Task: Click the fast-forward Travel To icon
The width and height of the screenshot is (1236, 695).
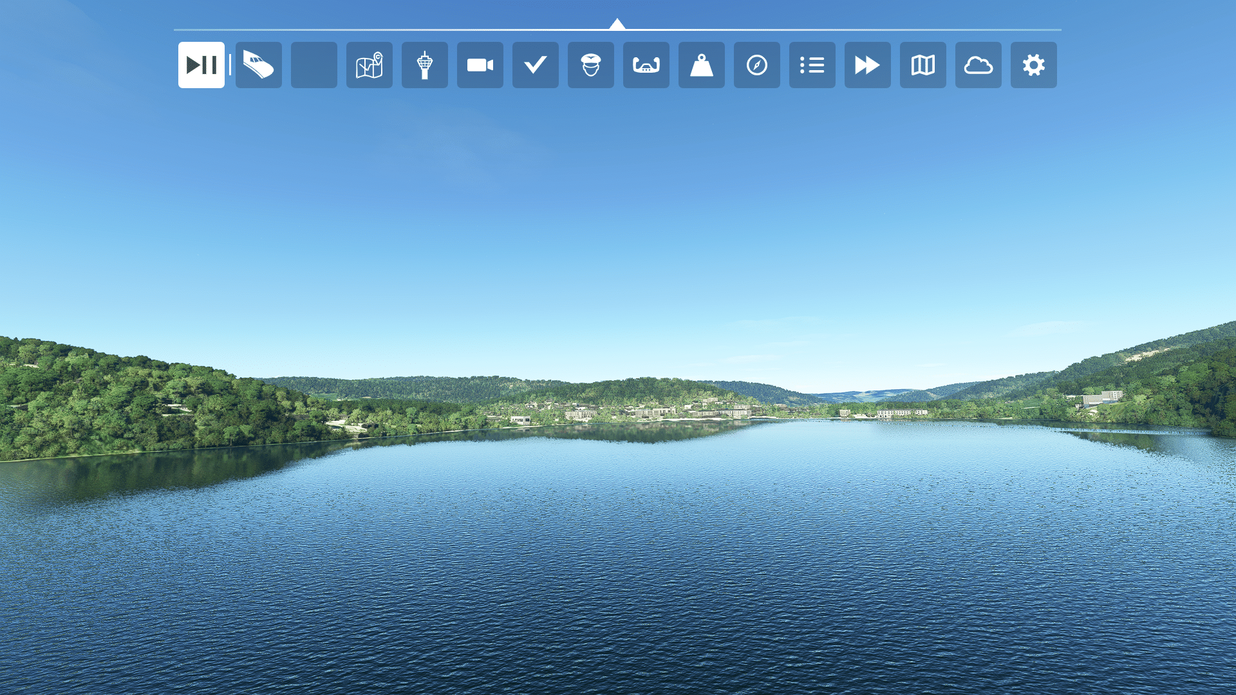Action: pyautogui.click(x=867, y=65)
